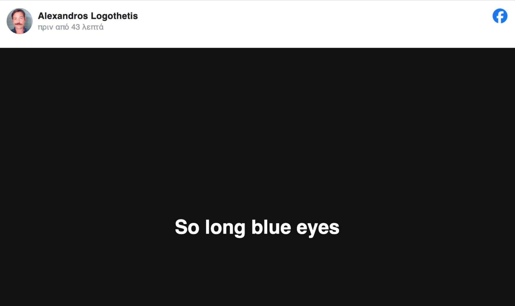Open the 'πριν από 43 λεπτά' timestamp
Image resolution: width=515 pixels, height=306 pixels.
pyautogui.click(x=71, y=27)
